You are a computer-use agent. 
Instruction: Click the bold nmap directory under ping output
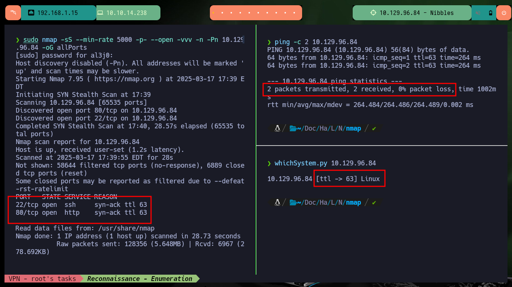[x=353, y=129]
